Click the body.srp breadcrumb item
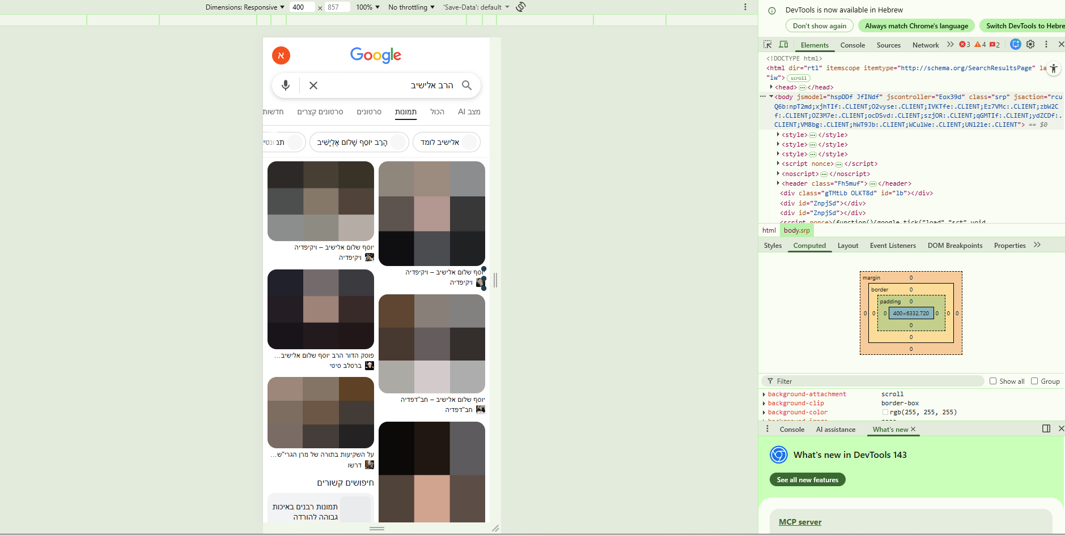This screenshot has width=1065, height=536. pyautogui.click(x=796, y=230)
